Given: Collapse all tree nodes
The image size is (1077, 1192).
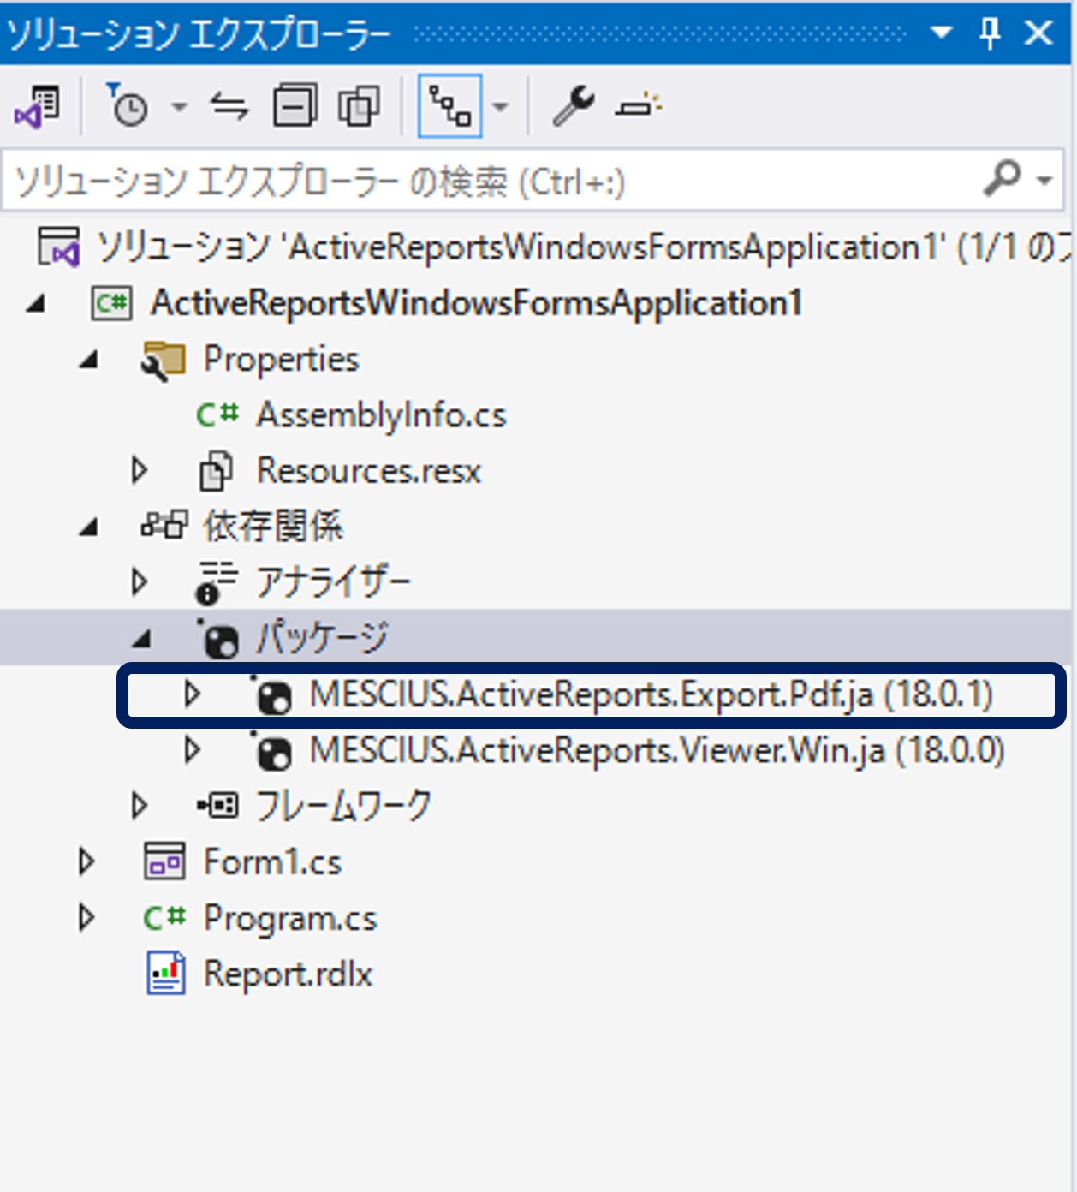Looking at the screenshot, I should 295,106.
